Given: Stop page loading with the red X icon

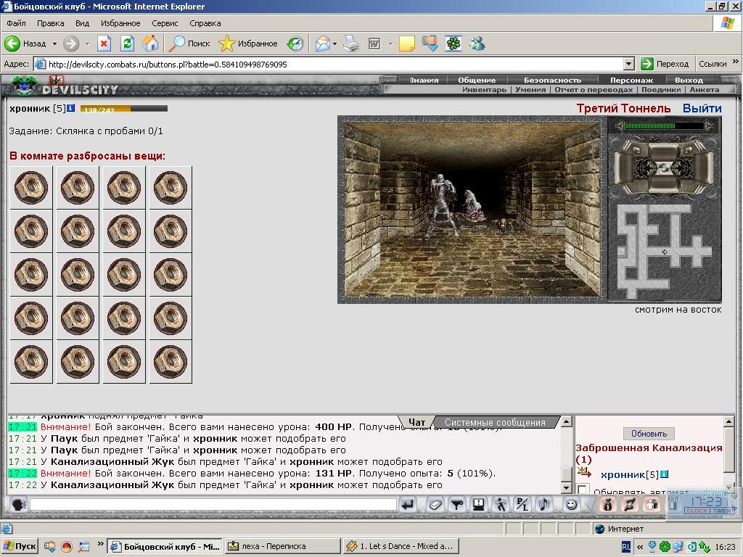Looking at the screenshot, I should [104, 44].
